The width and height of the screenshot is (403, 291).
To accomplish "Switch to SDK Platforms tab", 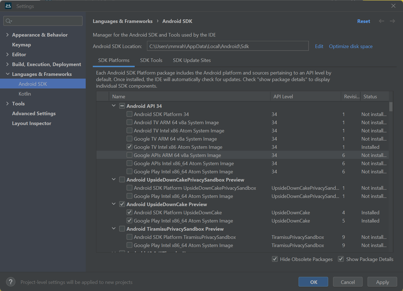I will [114, 60].
